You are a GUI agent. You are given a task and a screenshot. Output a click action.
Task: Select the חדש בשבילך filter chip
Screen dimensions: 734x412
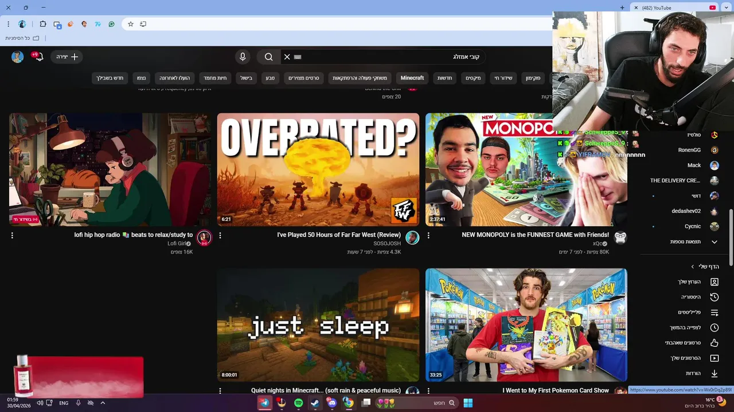tap(110, 78)
